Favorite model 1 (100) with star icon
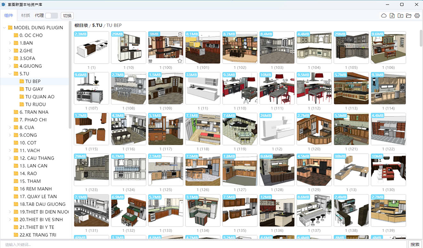423x248 pixels. tap(180, 61)
